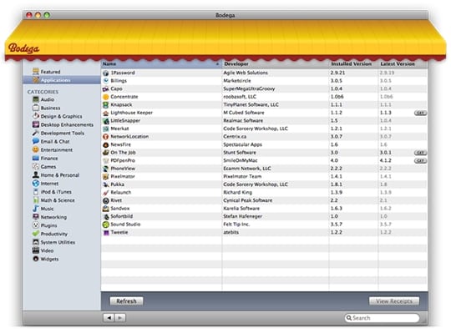This screenshot has width=451, height=333.
Task: Go back with the left arrow button
Action: coord(109,318)
